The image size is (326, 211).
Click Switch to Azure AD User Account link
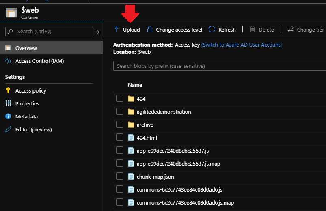click(x=241, y=45)
